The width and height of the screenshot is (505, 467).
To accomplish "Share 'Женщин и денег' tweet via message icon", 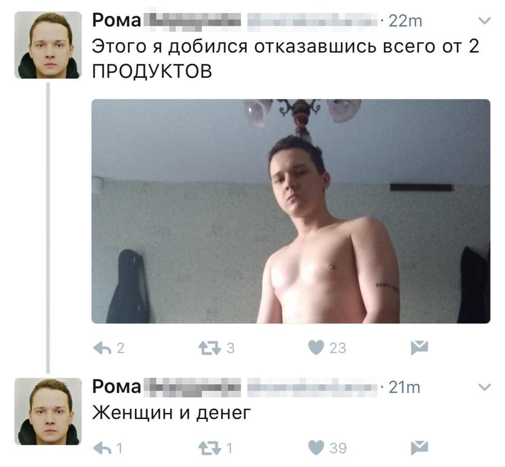I will pyautogui.click(x=419, y=448).
